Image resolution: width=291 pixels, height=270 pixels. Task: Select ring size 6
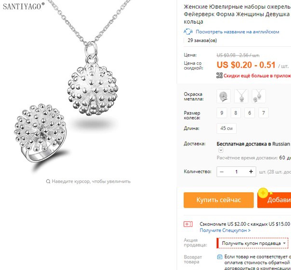pos(250,113)
